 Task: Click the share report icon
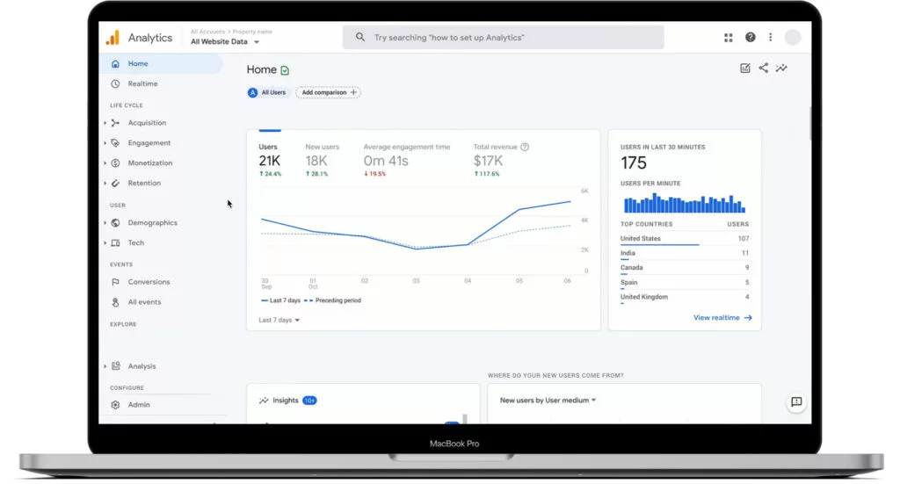764,68
